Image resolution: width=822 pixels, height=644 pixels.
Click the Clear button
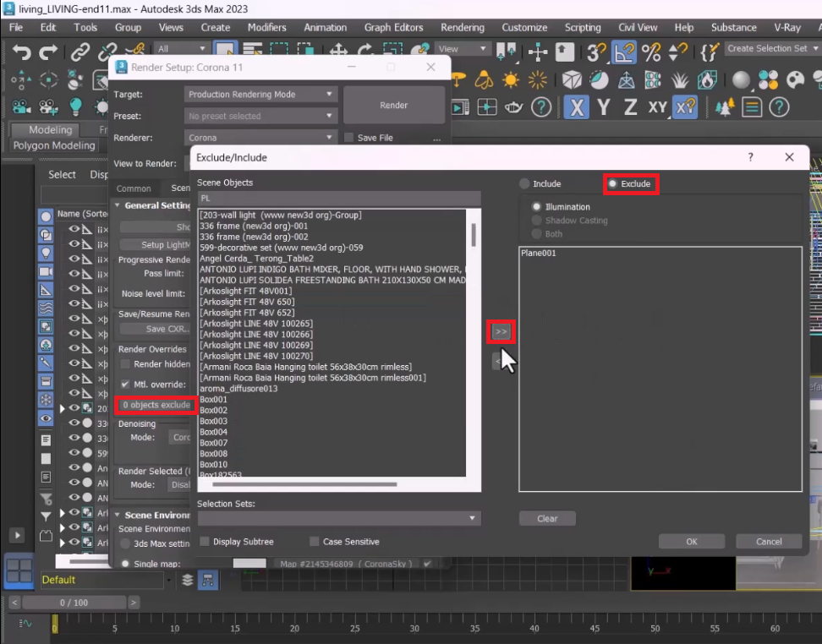point(547,518)
